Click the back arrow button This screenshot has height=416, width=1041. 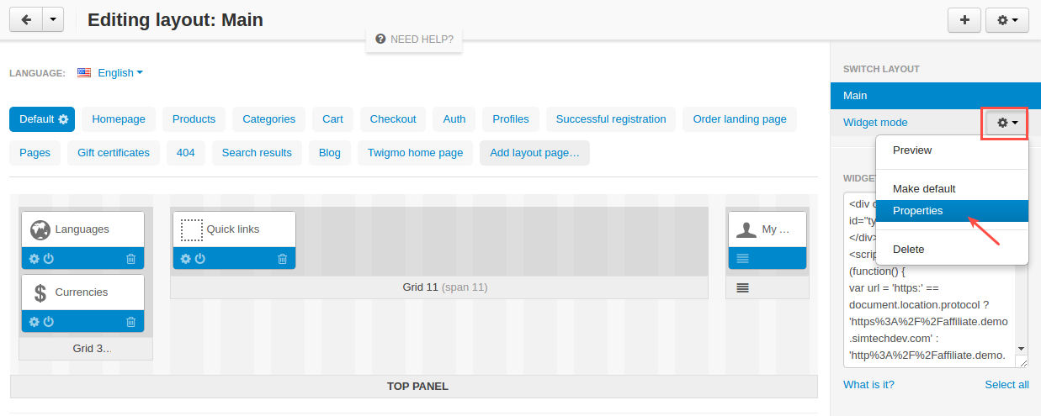tap(25, 19)
